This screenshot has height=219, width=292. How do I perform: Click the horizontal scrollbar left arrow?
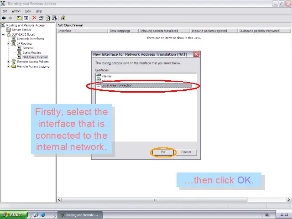[x=59, y=200]
